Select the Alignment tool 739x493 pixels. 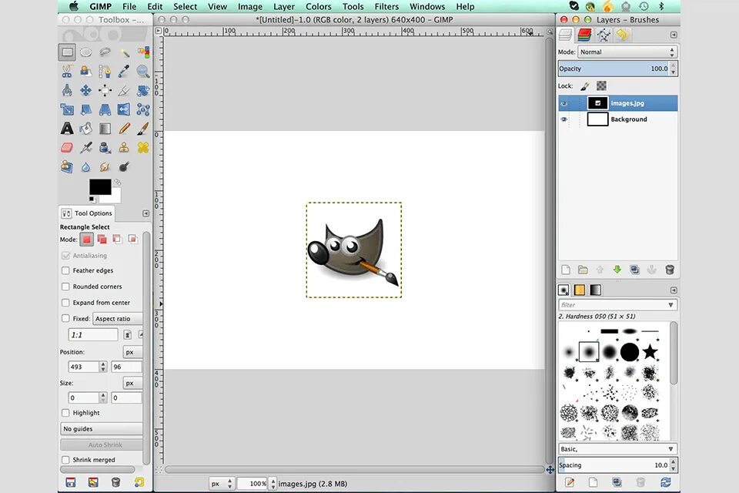pos(105,90)
